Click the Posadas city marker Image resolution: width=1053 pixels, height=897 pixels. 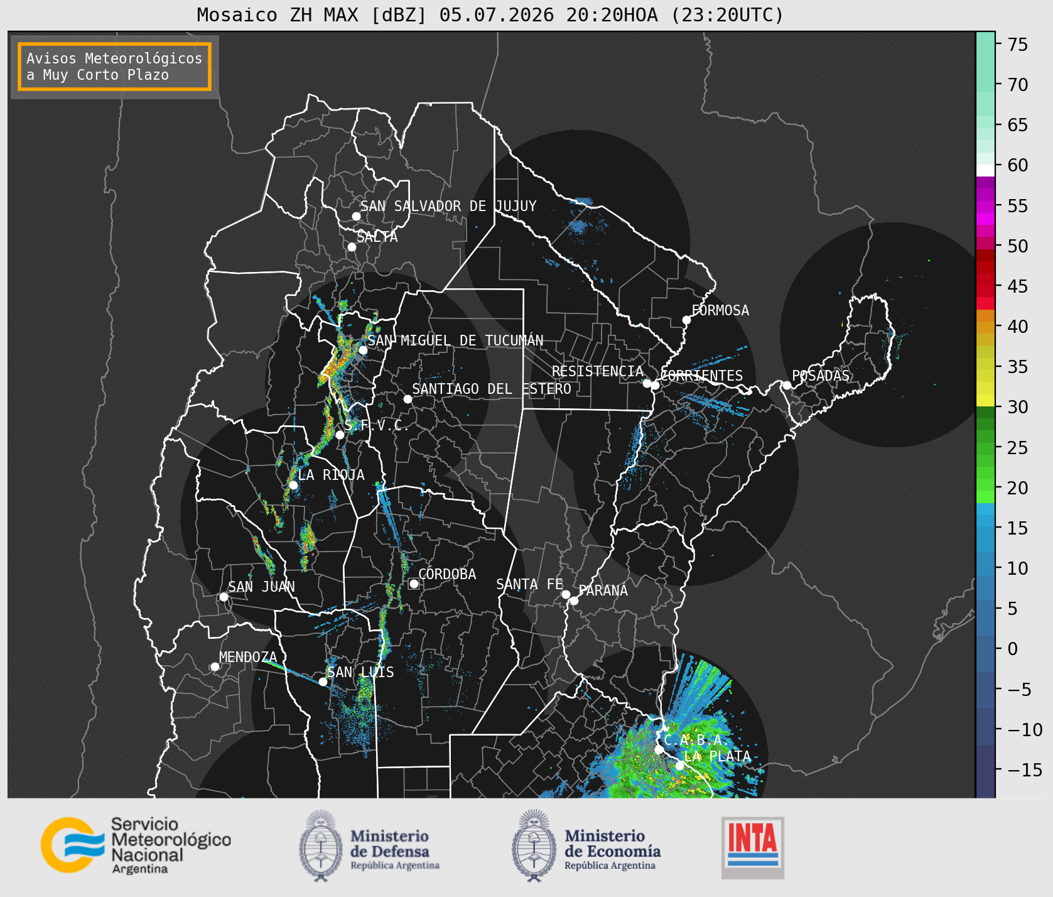pyautogui.click(x=787, y=385)
